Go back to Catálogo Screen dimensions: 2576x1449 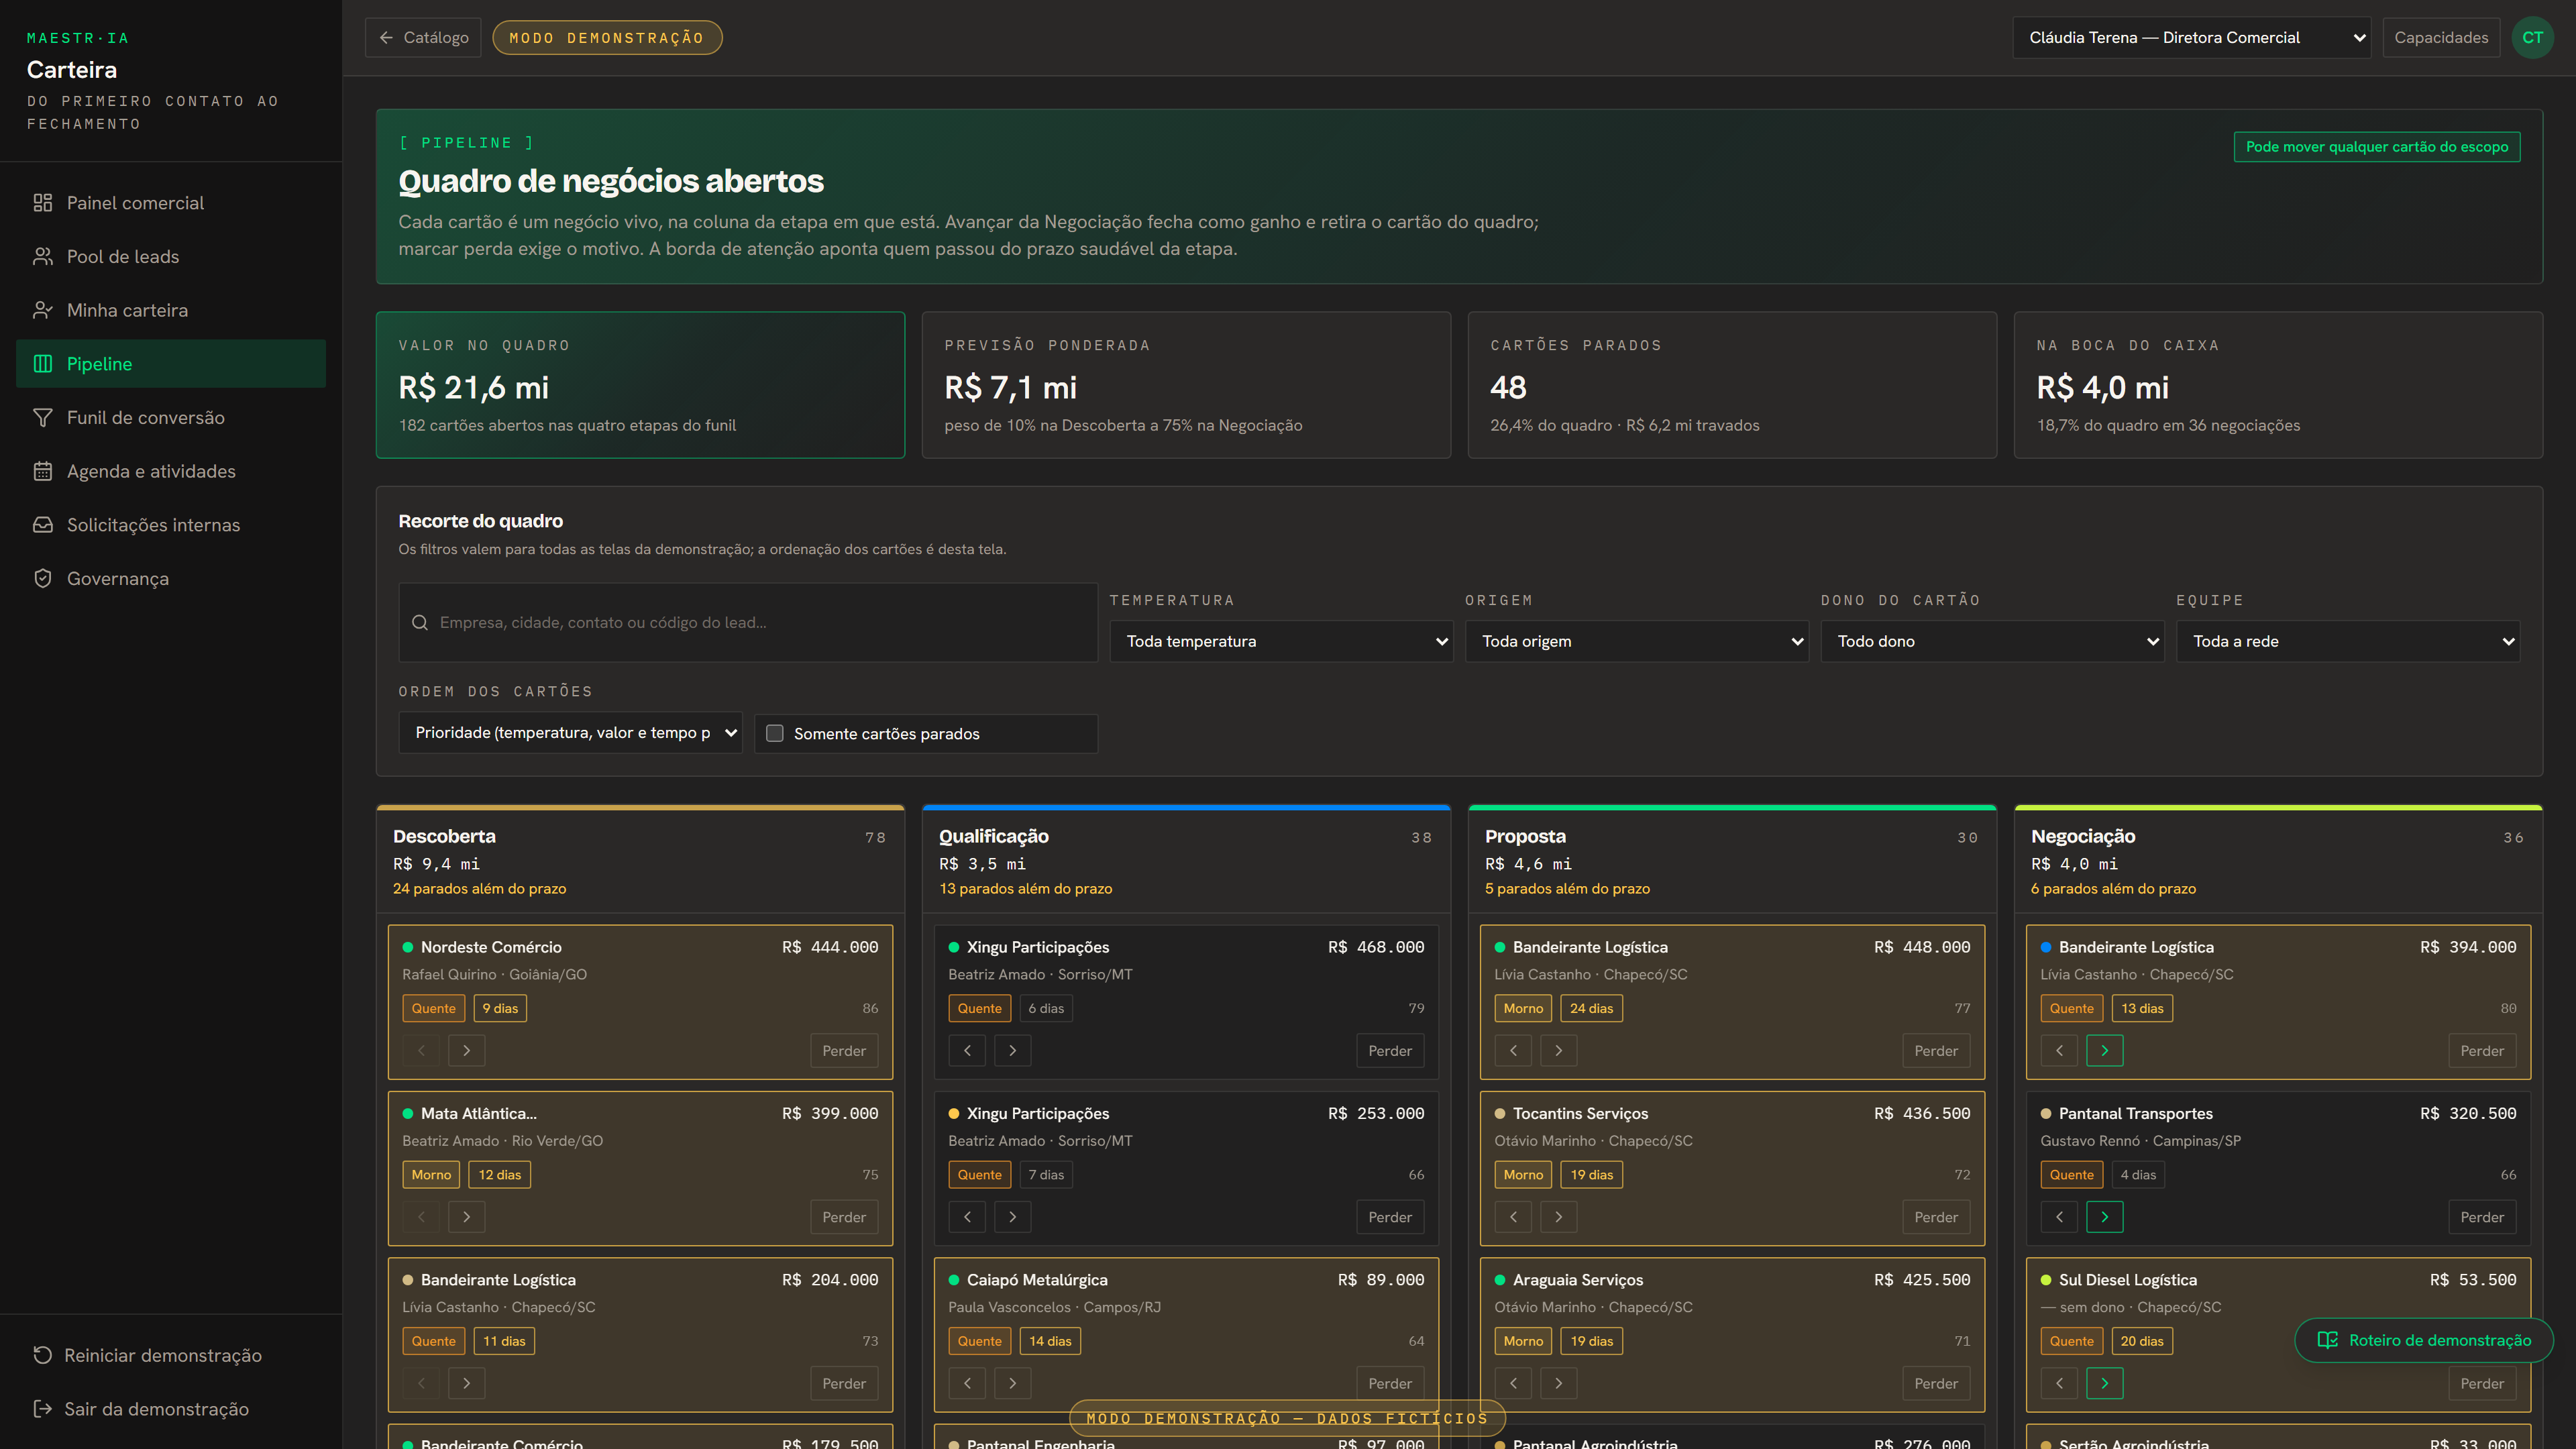point(423,38)
